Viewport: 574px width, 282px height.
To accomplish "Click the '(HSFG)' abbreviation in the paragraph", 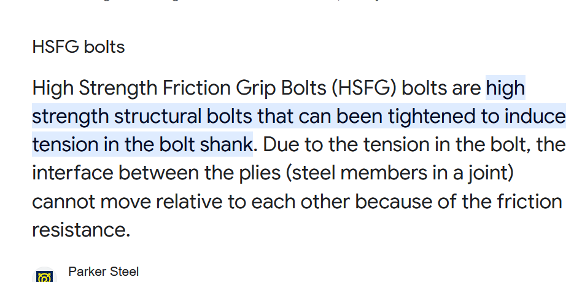I will coord(364,88).
